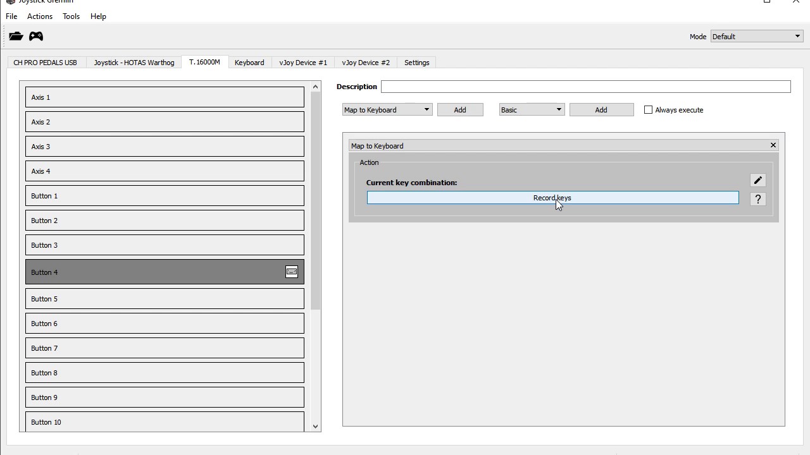Select Button 2 in the input list
Viewport: 810px width, 455px height.
click(x=165, y=221)
